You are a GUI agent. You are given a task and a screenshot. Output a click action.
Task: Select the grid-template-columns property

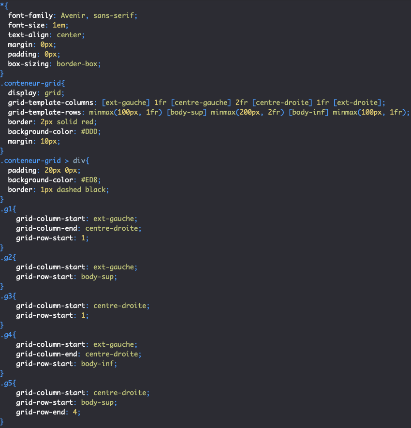tap(52, 102)
